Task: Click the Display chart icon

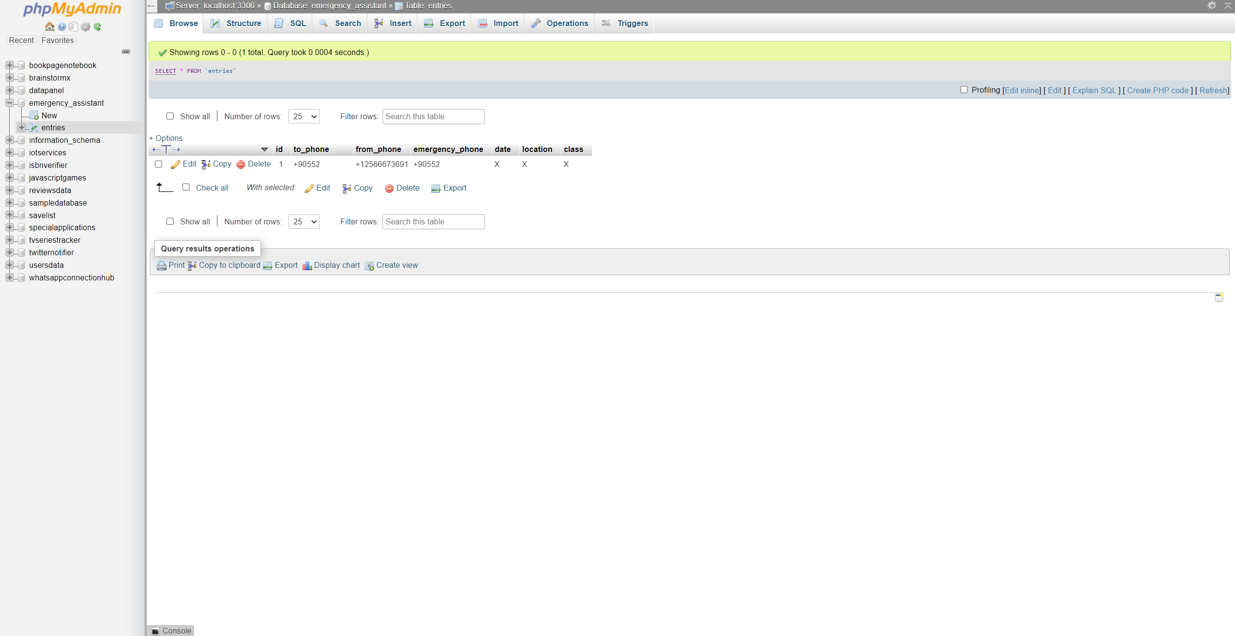Action: (307, 265)
